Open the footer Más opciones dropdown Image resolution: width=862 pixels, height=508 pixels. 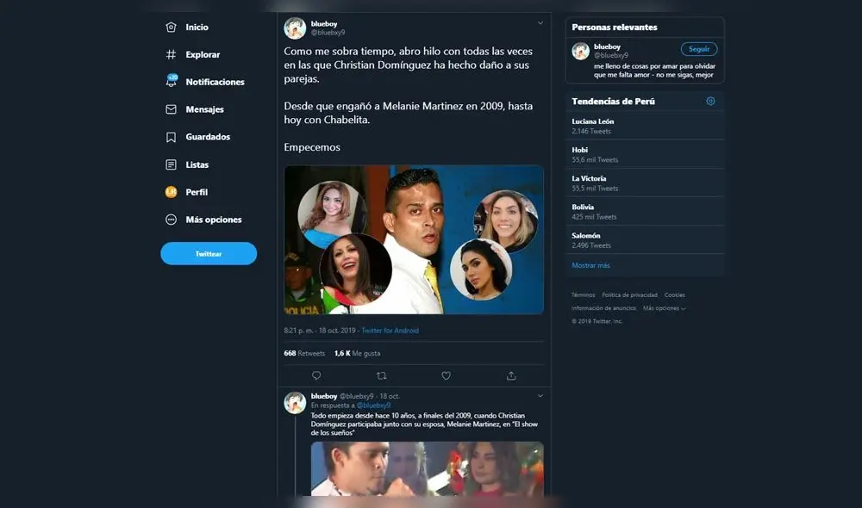pyautogui.click(x=662, y=307)
